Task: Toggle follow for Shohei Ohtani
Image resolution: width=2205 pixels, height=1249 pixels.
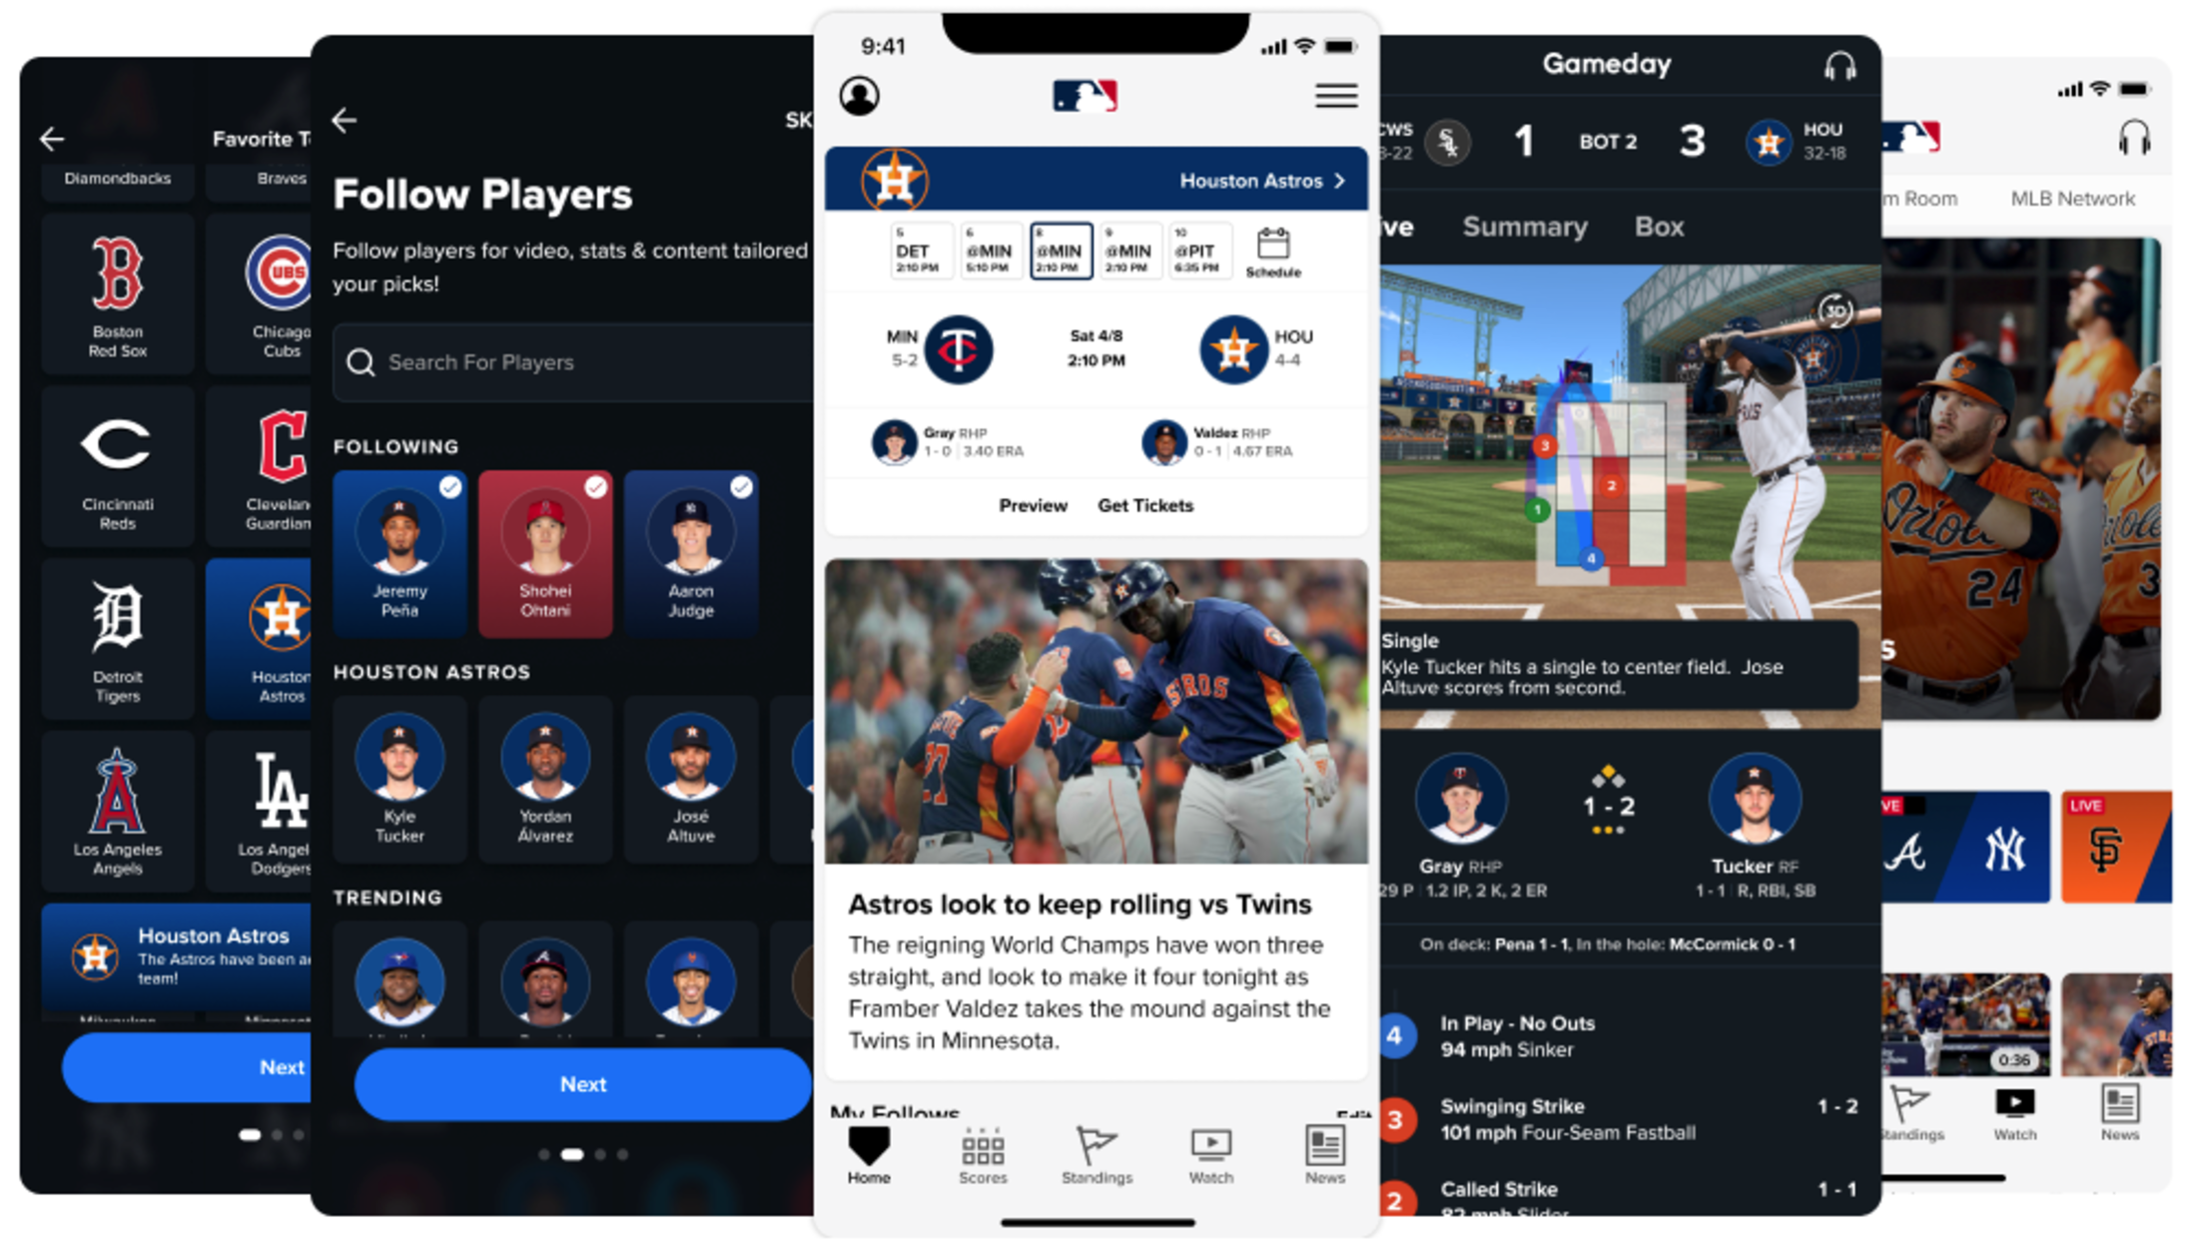Action: [596, 486]
